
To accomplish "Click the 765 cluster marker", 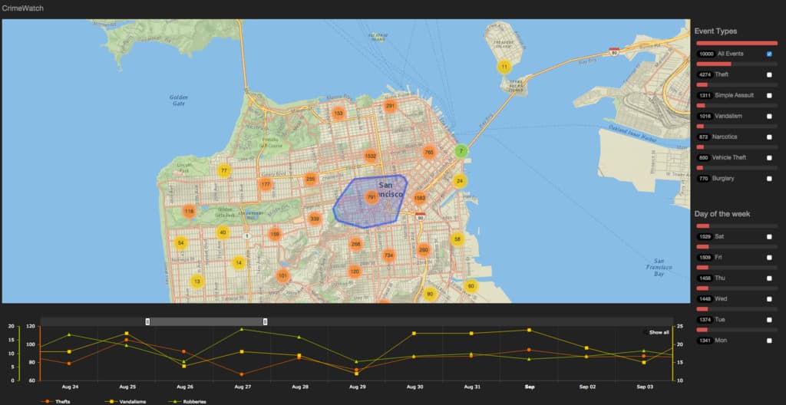I will tap(429, 153).
